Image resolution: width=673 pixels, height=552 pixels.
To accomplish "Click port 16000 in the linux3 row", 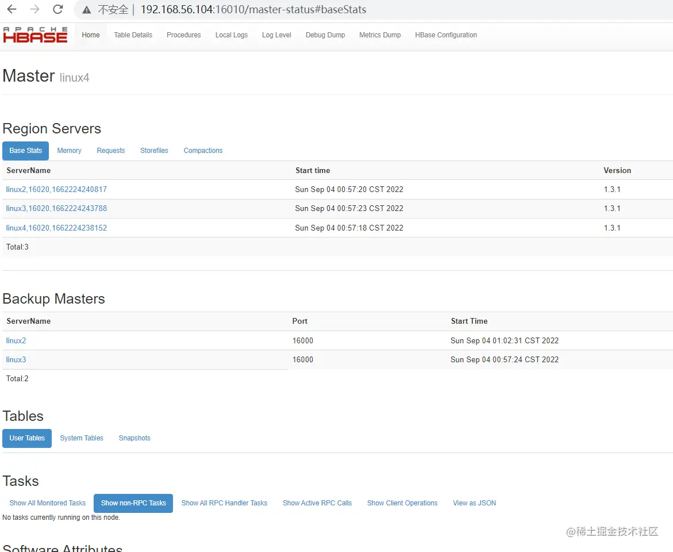I will [x=303, y=359].
